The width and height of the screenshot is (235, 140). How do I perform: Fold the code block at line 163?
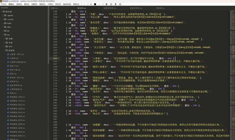click(x=58, y=53)
